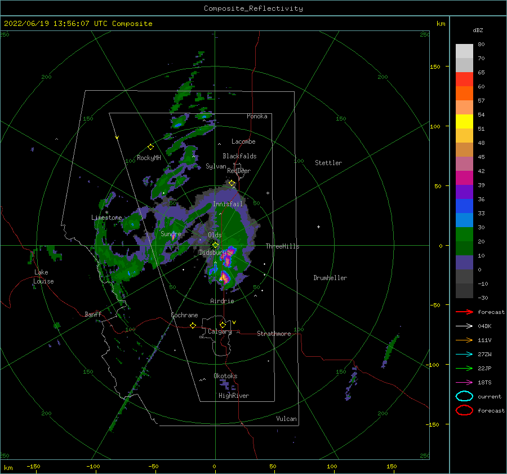The height and width of the screenshot is (474, 507).
Task: Click the current legend label
Action: pos(490,397)
